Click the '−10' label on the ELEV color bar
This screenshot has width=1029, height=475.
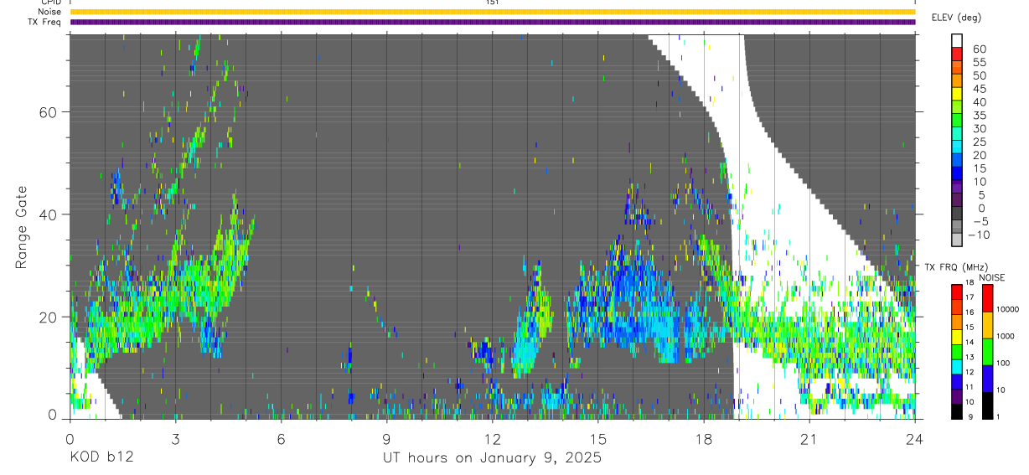(977, 235)
